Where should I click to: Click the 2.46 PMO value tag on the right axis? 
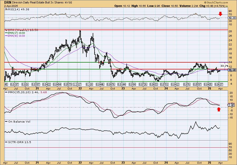pyautogui.click(x=231, y=105)
